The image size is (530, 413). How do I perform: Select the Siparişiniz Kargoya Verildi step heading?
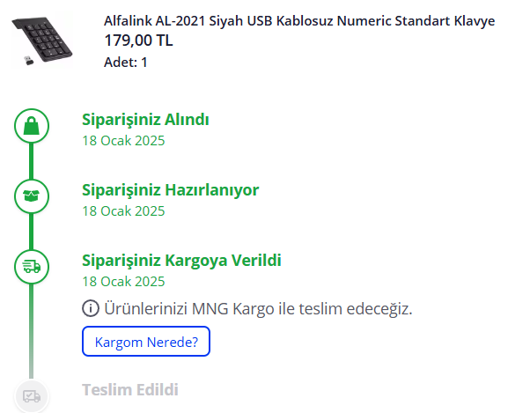click(x=181, y=261)
